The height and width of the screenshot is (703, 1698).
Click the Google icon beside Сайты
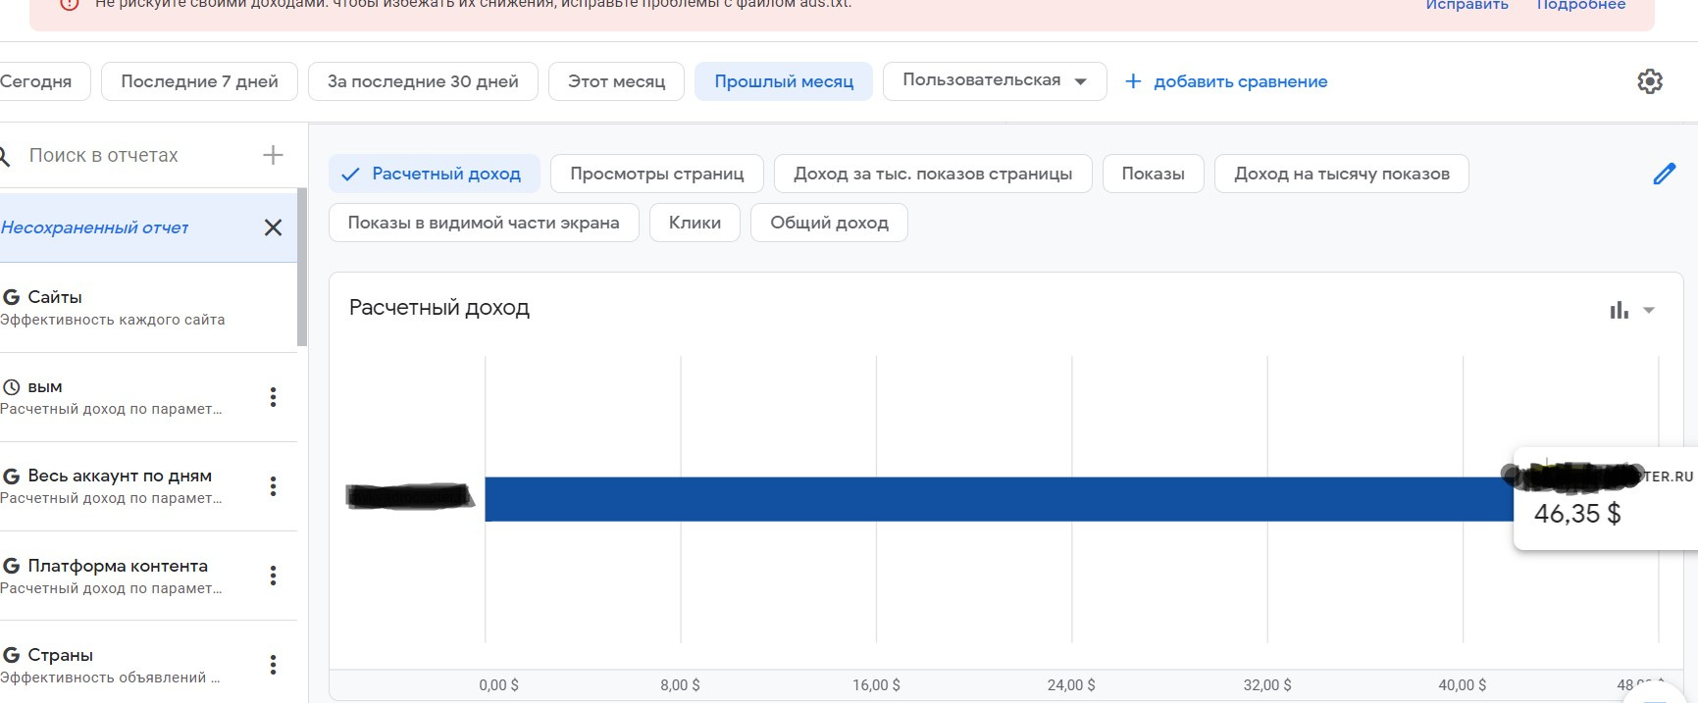(12, 297)
